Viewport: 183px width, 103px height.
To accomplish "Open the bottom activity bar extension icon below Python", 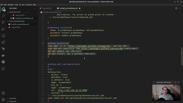I will click(x=3, y=69).
